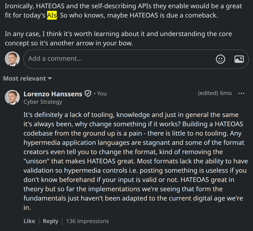
Task: Click the comment text about HATEOAS tooling
Action: [x=133, y=161]
